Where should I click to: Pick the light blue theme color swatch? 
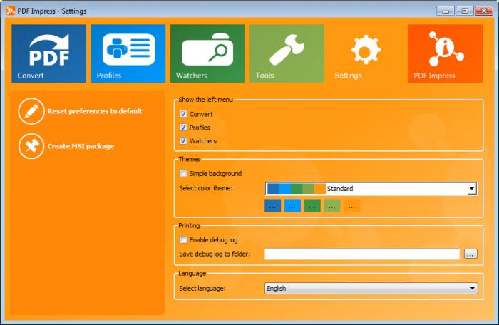(x=292, y=206)
